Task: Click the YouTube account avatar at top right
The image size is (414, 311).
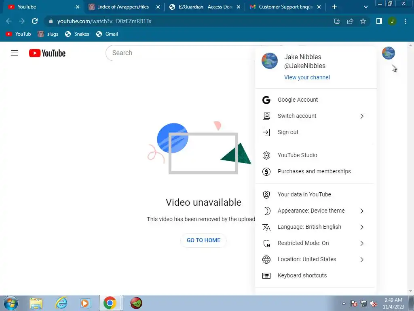Action: 389,53
